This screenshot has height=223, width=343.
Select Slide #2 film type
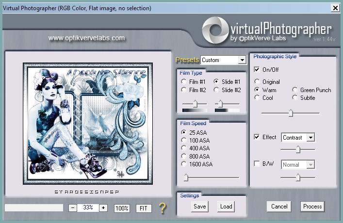point(216,90)
